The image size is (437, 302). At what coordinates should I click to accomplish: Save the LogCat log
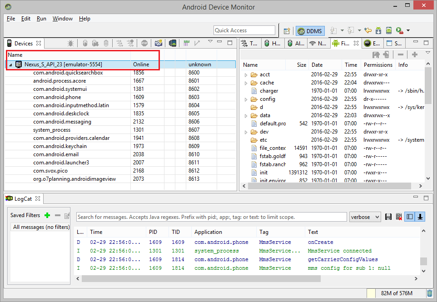click(x=388, y=217)
